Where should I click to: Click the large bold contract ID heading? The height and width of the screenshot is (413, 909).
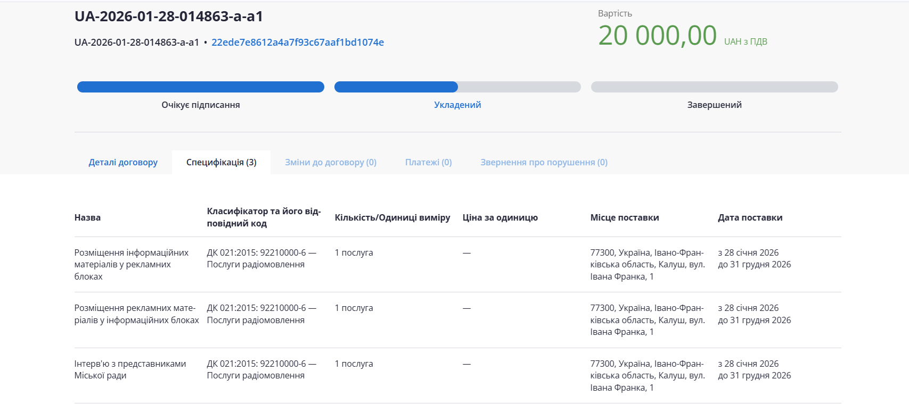click(x=169, y=16)
